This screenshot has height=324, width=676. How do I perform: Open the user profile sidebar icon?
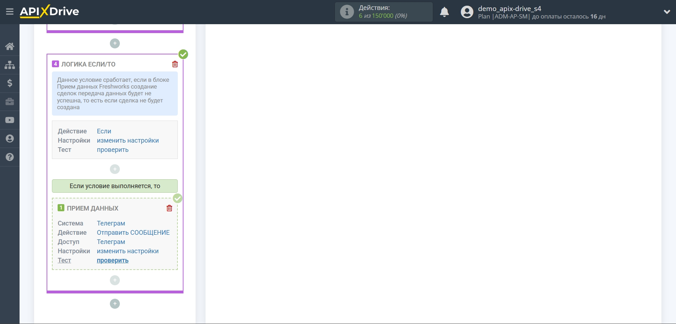pyautogui.click(x=10, y=139)
